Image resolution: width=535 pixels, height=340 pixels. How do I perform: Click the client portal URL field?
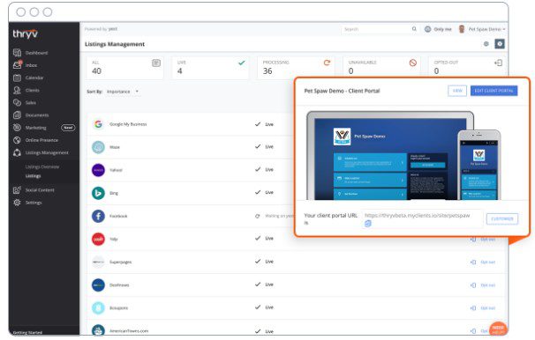point(422,218)
